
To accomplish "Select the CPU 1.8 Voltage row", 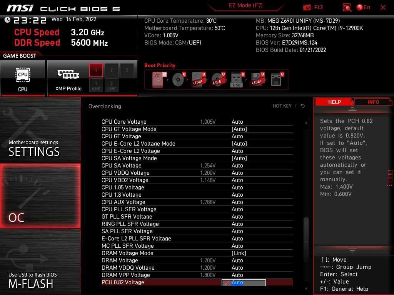I will click(x=197, y=194).
